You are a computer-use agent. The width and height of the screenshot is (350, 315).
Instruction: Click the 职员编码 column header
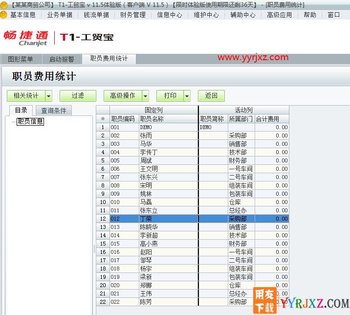[x=124, y=119]
